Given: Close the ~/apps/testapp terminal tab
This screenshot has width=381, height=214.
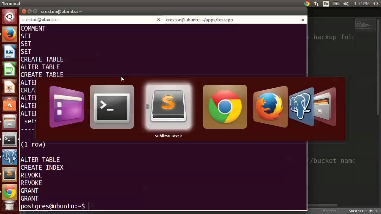Looking at the screenshot, I should 303,20.
